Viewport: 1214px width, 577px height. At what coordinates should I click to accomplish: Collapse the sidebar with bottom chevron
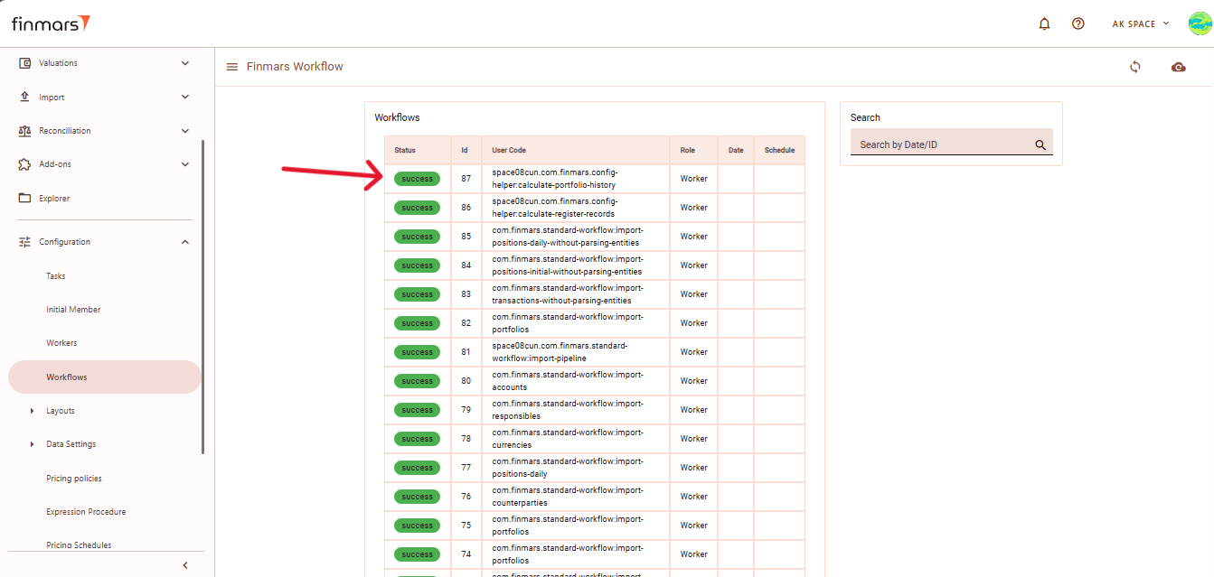pyautogui.click(x=185, y=565)
